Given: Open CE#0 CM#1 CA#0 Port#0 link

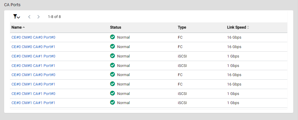Looking at the screenshot, I should (33, 75).
